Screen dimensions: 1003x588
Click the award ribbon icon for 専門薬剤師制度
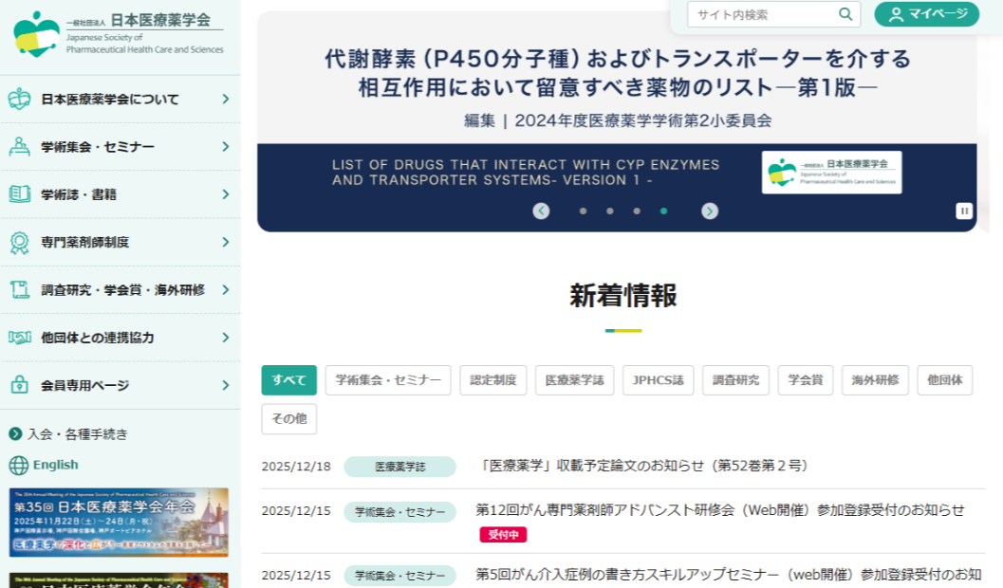[19, 242]
